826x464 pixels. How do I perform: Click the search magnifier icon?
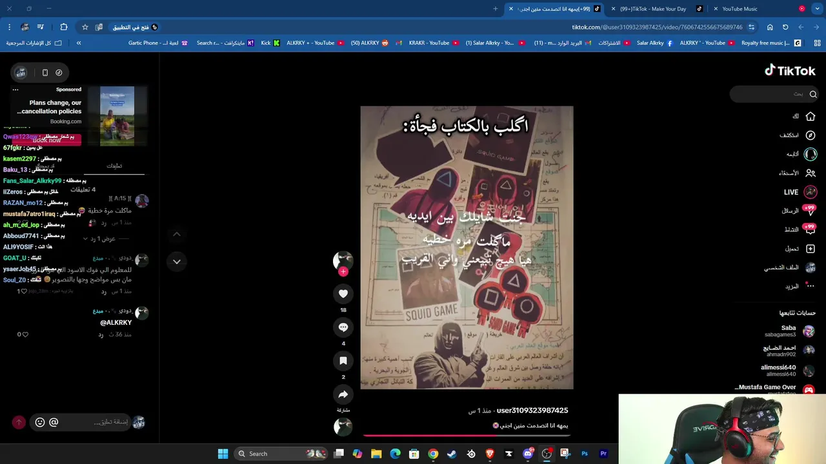coord(813,94)
